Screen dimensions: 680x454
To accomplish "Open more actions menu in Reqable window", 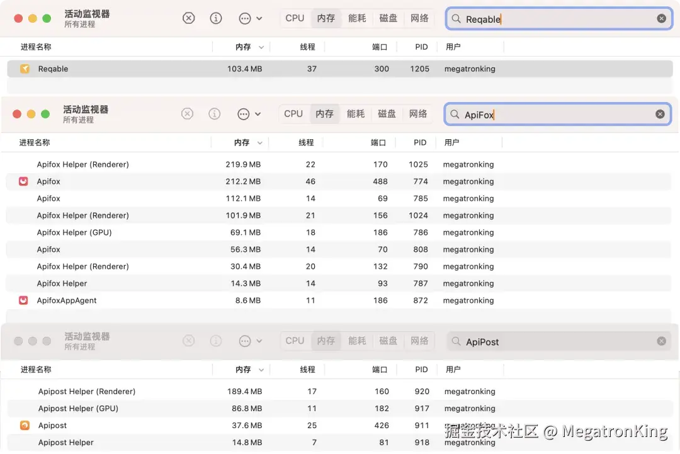I will (245, 18).
